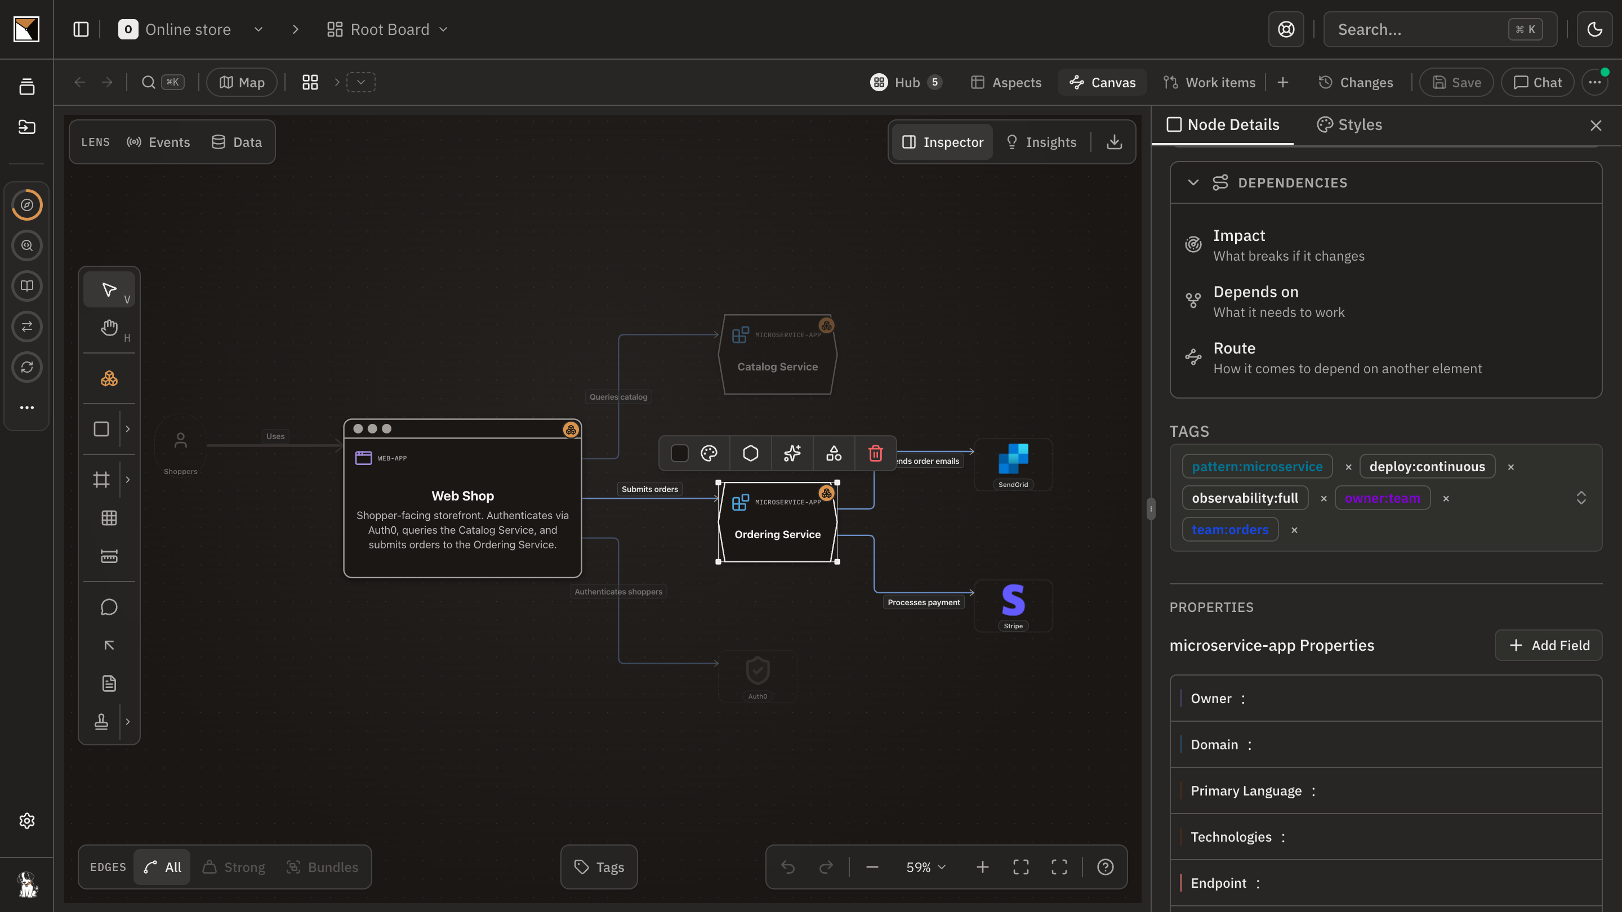Collapse the Dependencies section
The width and height of the screenshot is (1622, 912).
pyautogui.click(x=1193, y=182)
